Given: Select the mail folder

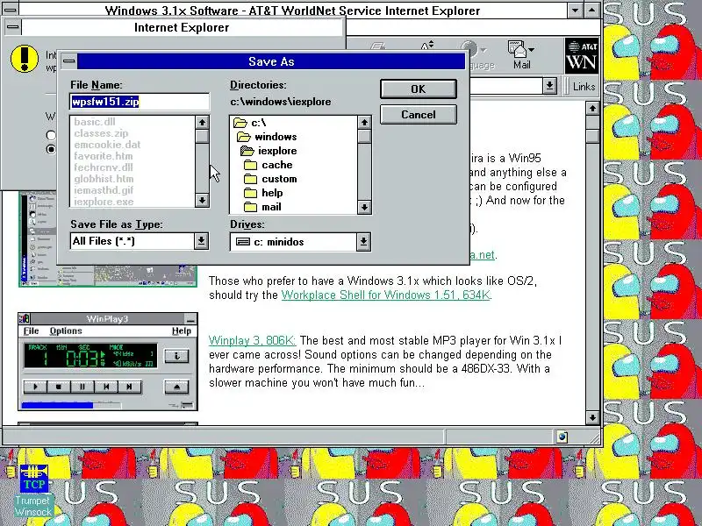Looking at the screenshot, I should (x=262, y=207).
